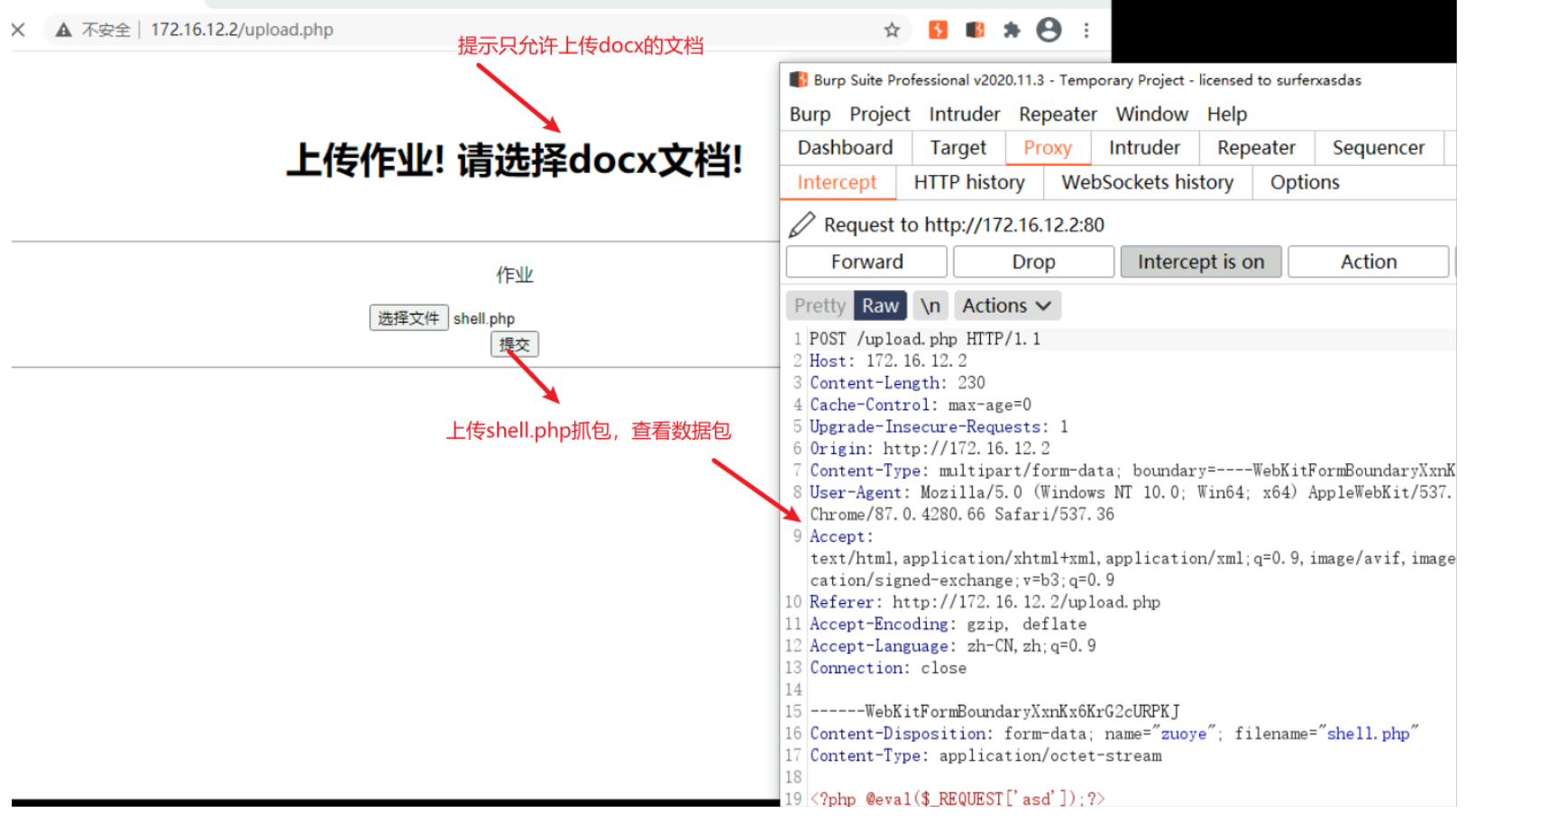The width and height of the screenshot is (1558, 822).
Task: Open the Intruder menu in Burp
Action: pyautogui.click(x=964, y=114)
